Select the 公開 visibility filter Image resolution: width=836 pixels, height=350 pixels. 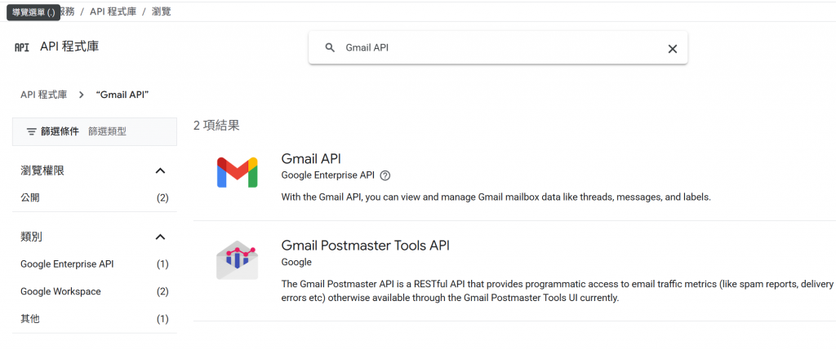[30, 197]
